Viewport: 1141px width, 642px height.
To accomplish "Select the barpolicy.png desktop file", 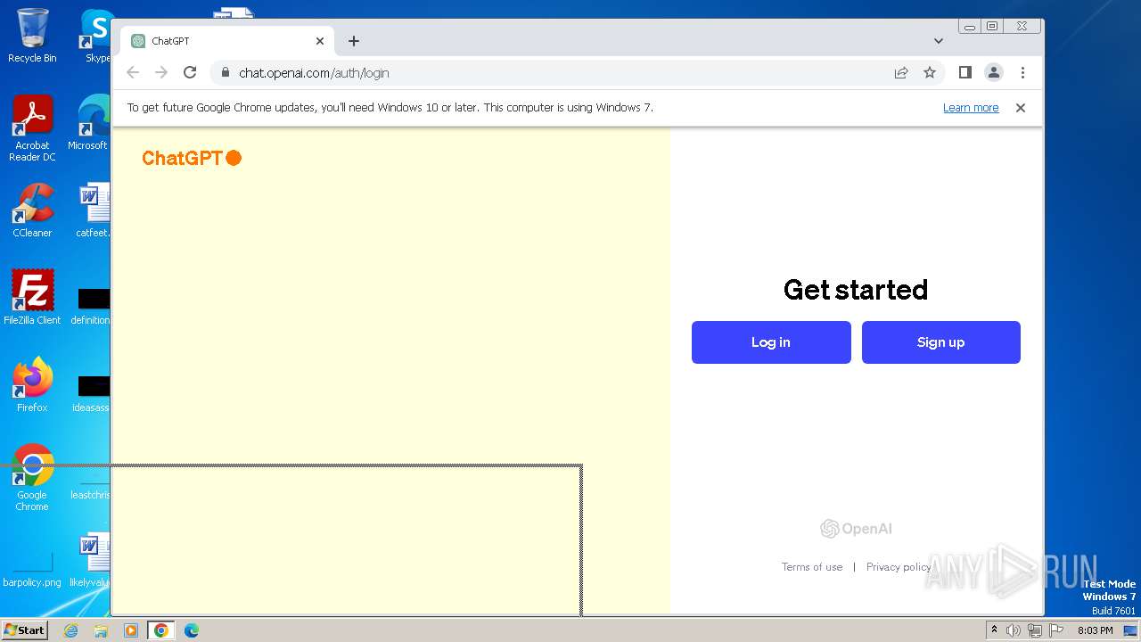I will [x=32, y=570].
